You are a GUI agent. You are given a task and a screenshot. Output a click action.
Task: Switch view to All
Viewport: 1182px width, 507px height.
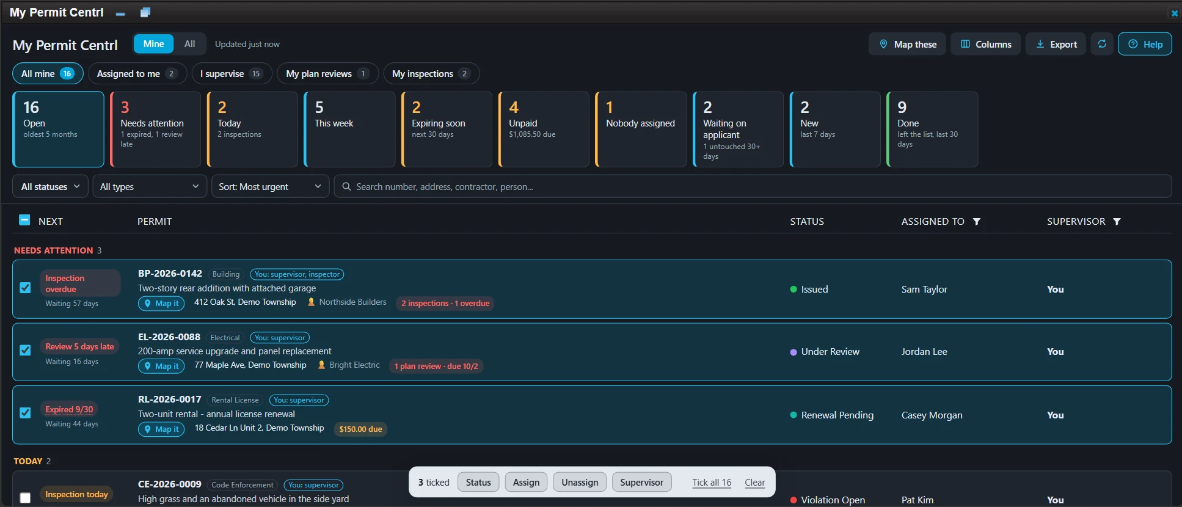(190, 44)
